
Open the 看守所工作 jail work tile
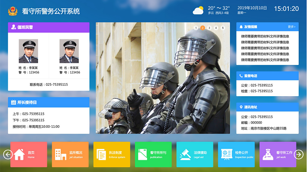pos(278,154)
